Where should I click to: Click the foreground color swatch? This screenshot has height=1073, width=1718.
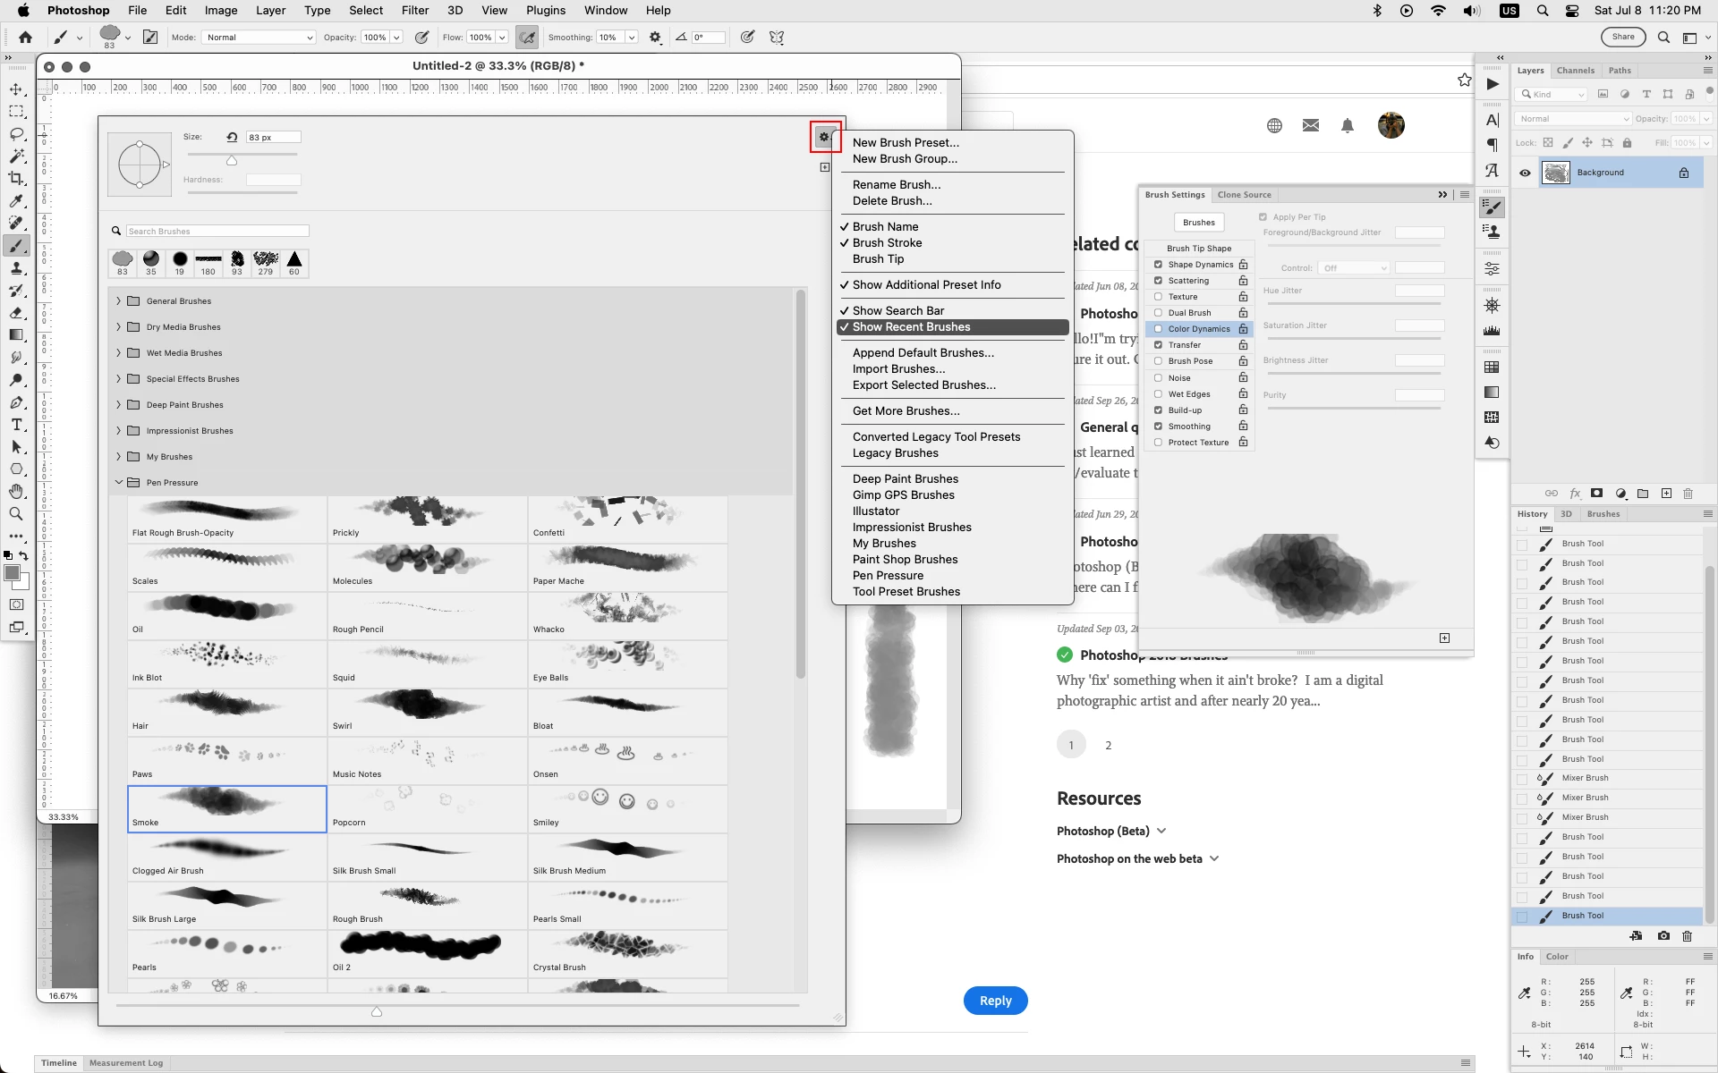point(12,573)
